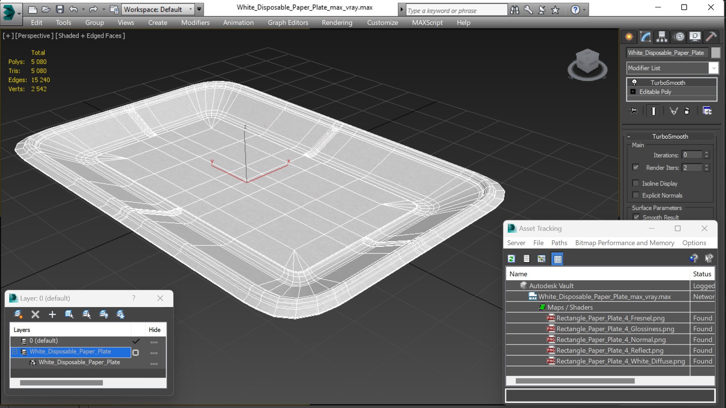Open the Modifier List dropdown
The image size is (726, 408).
pos(714,68)
